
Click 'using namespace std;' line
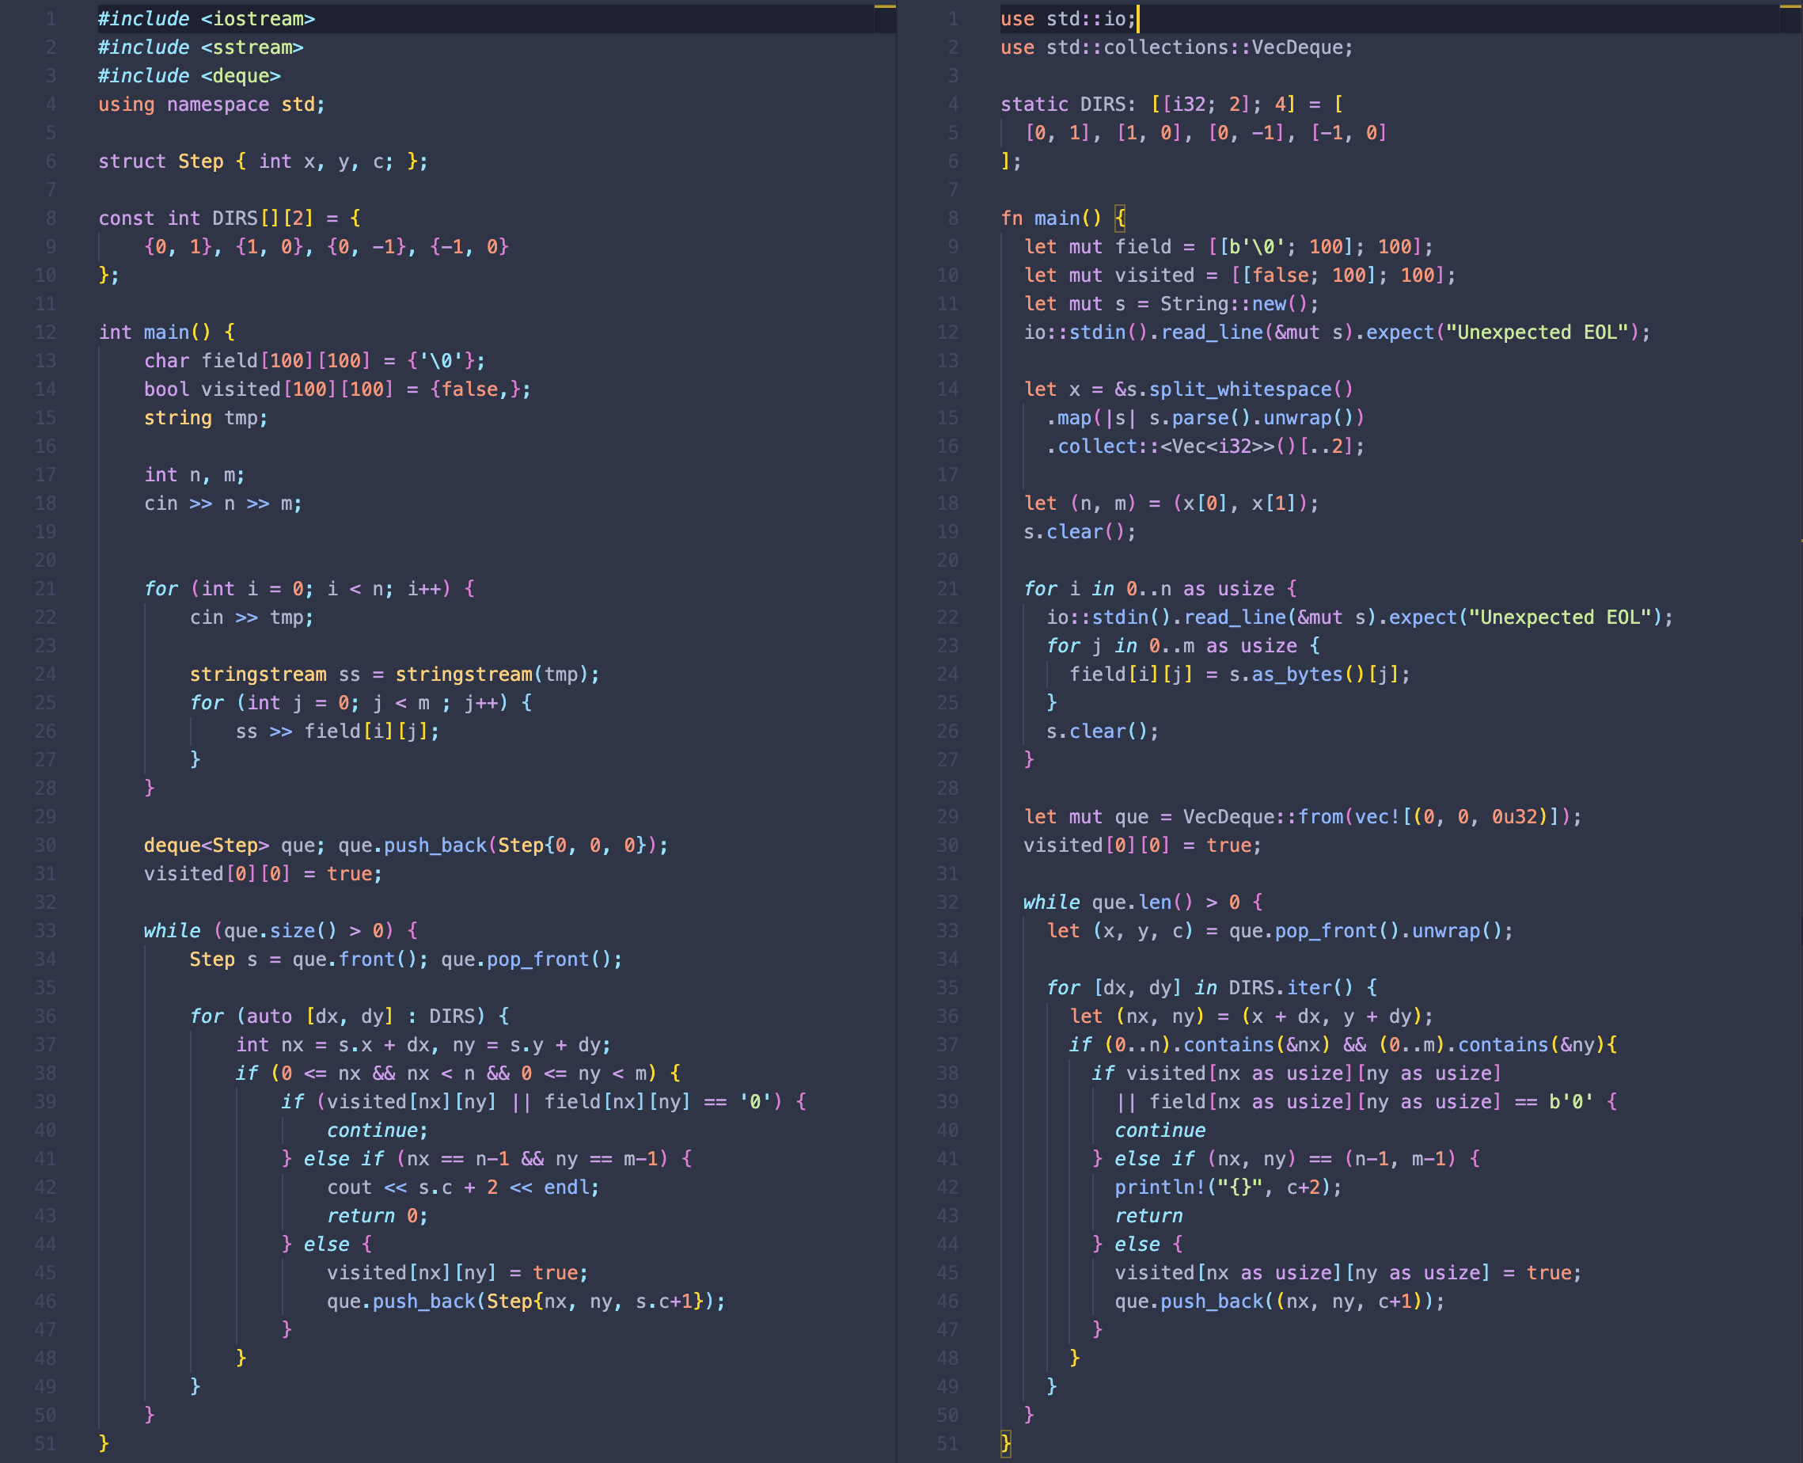(x=211, y=104)
